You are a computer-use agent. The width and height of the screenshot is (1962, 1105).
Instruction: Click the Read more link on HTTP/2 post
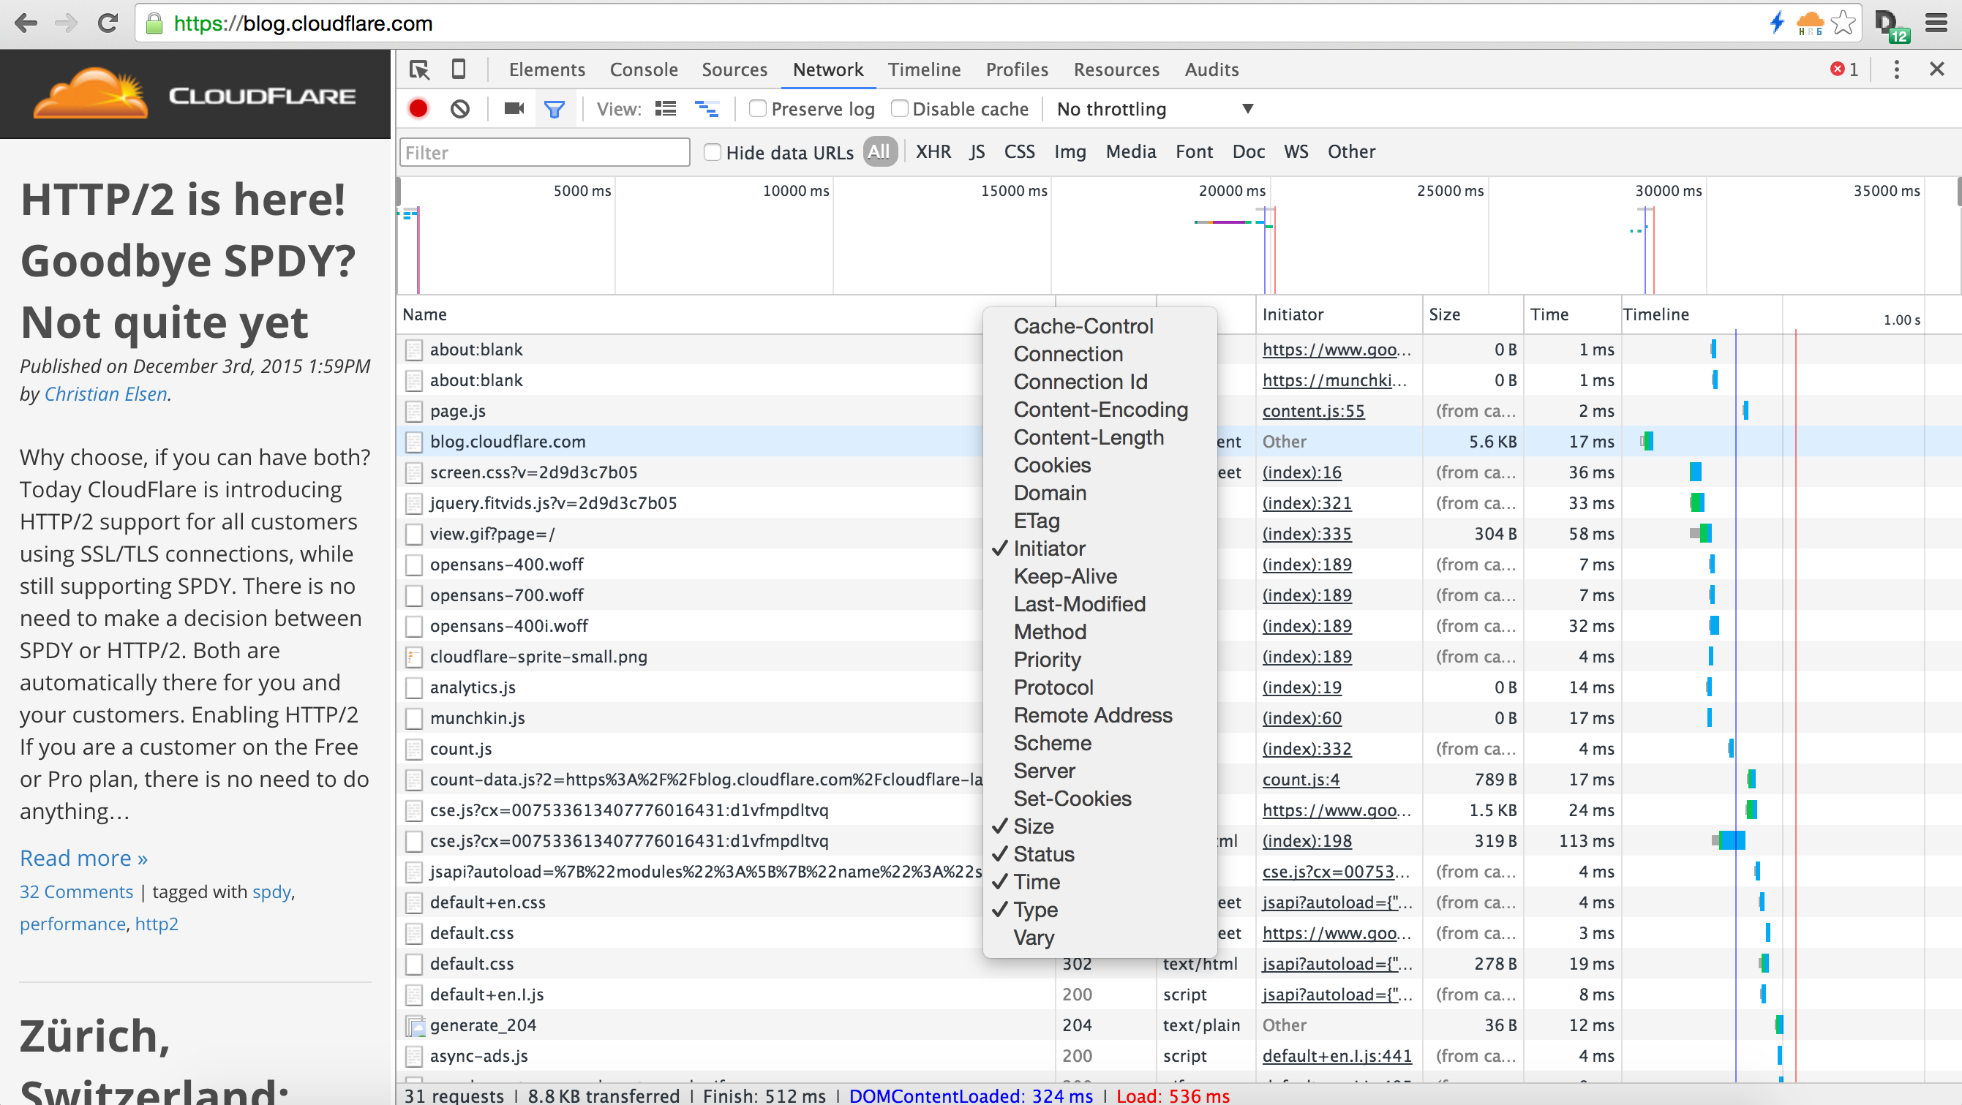[x=82, y=857]
